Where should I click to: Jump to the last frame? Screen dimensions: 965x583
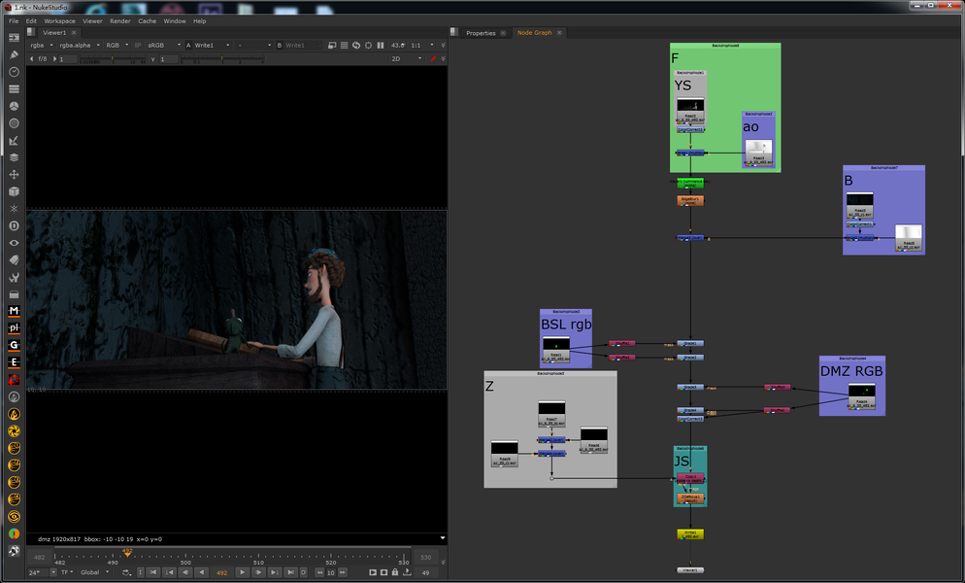click(290, 572)
